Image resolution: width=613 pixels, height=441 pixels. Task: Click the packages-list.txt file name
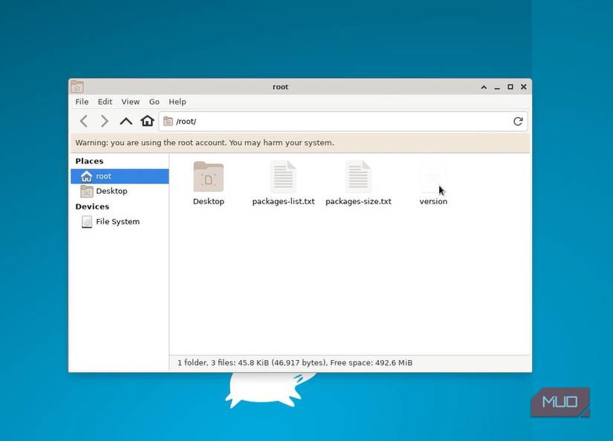[283, 201]
